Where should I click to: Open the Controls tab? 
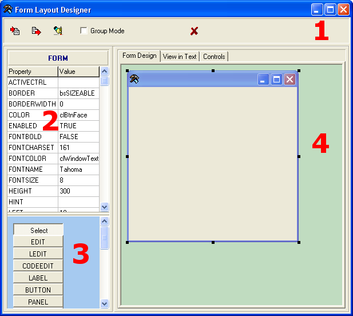click(x=215, y=56)
